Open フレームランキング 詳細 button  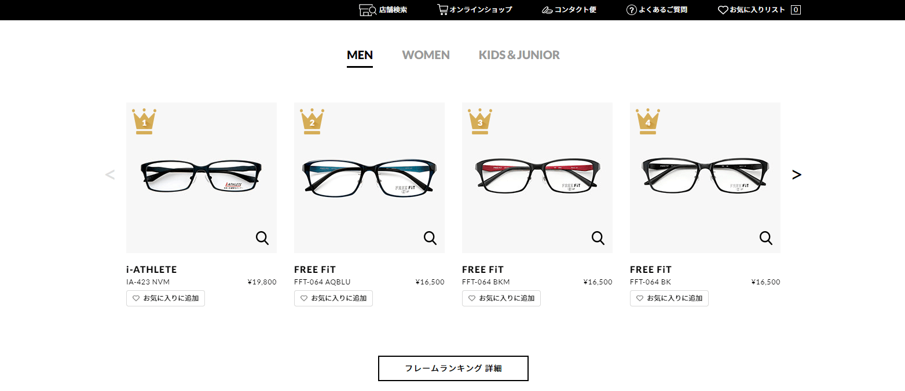tap(453, 368)
